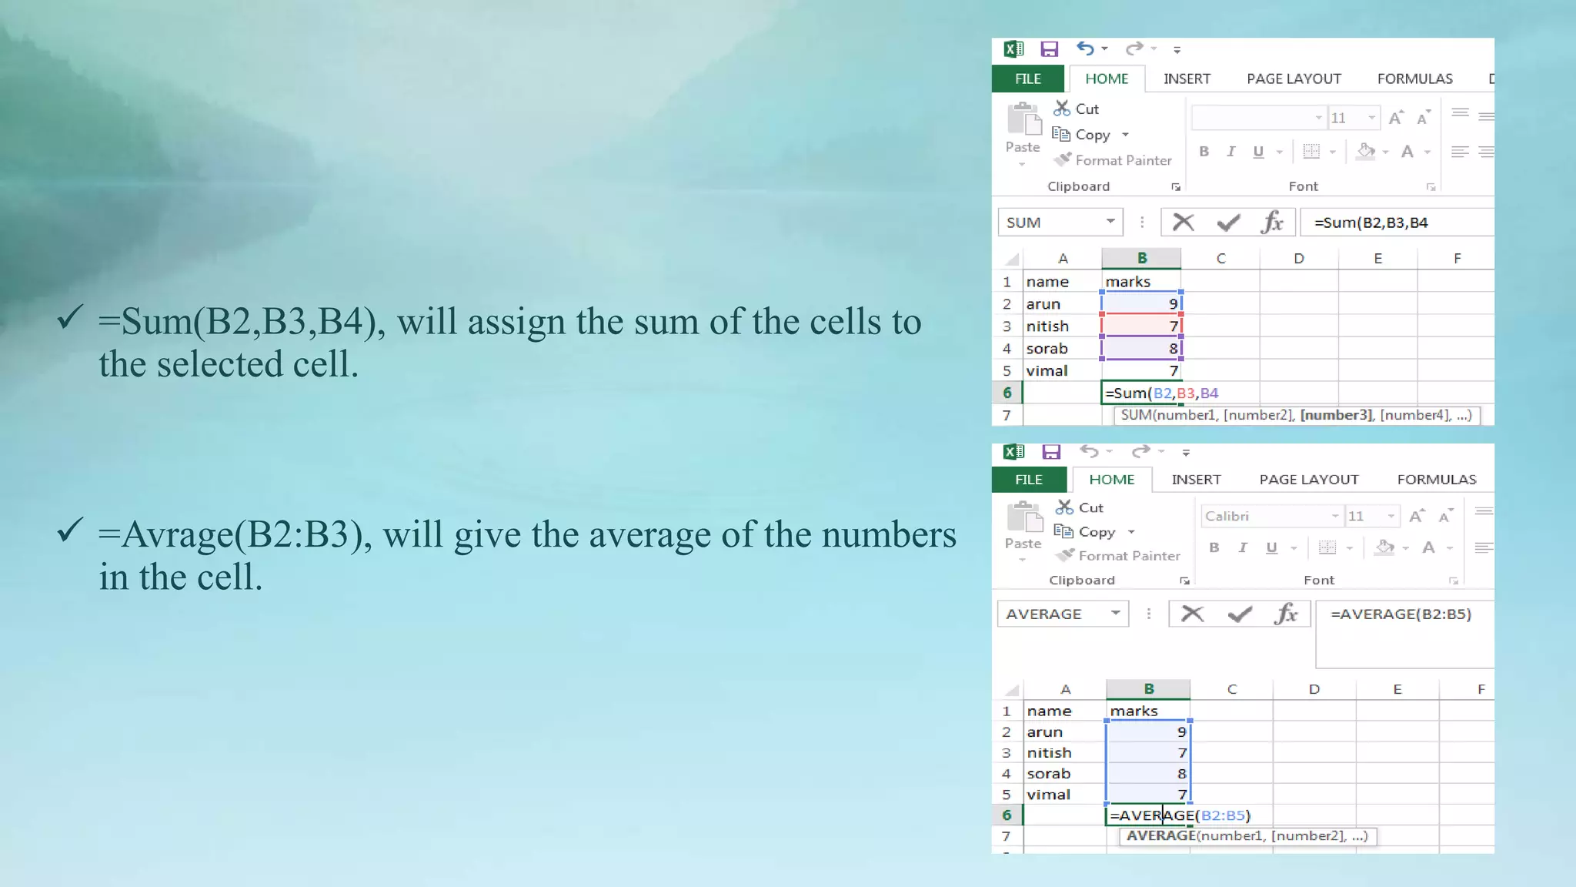
Task: Toggle Underline in lower Excel ribbon
Action: click(1271, 547)
